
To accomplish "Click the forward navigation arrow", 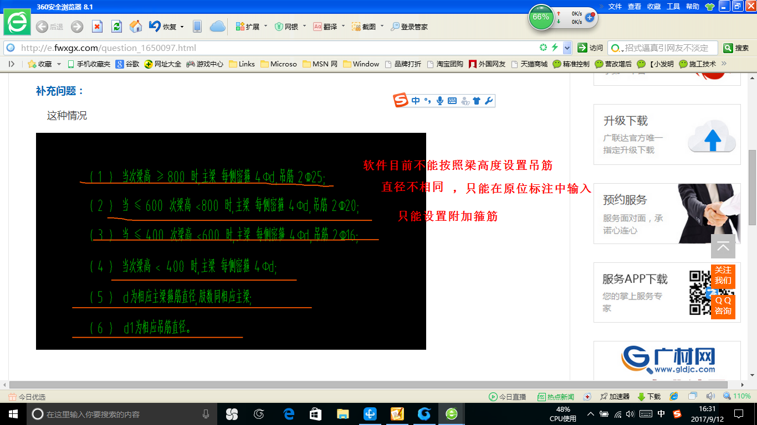I will [x=76, y=27].
